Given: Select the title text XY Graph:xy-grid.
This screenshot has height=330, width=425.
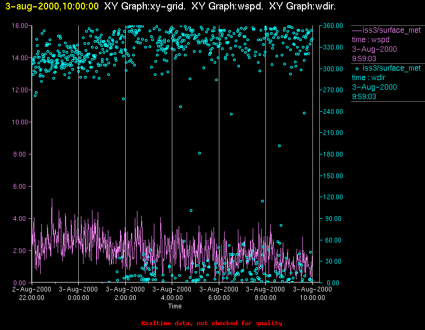Looking at the screenshot, I should click(145, 6).
